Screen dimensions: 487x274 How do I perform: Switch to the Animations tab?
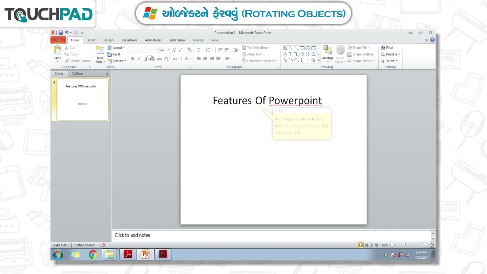tap(153, 40)
